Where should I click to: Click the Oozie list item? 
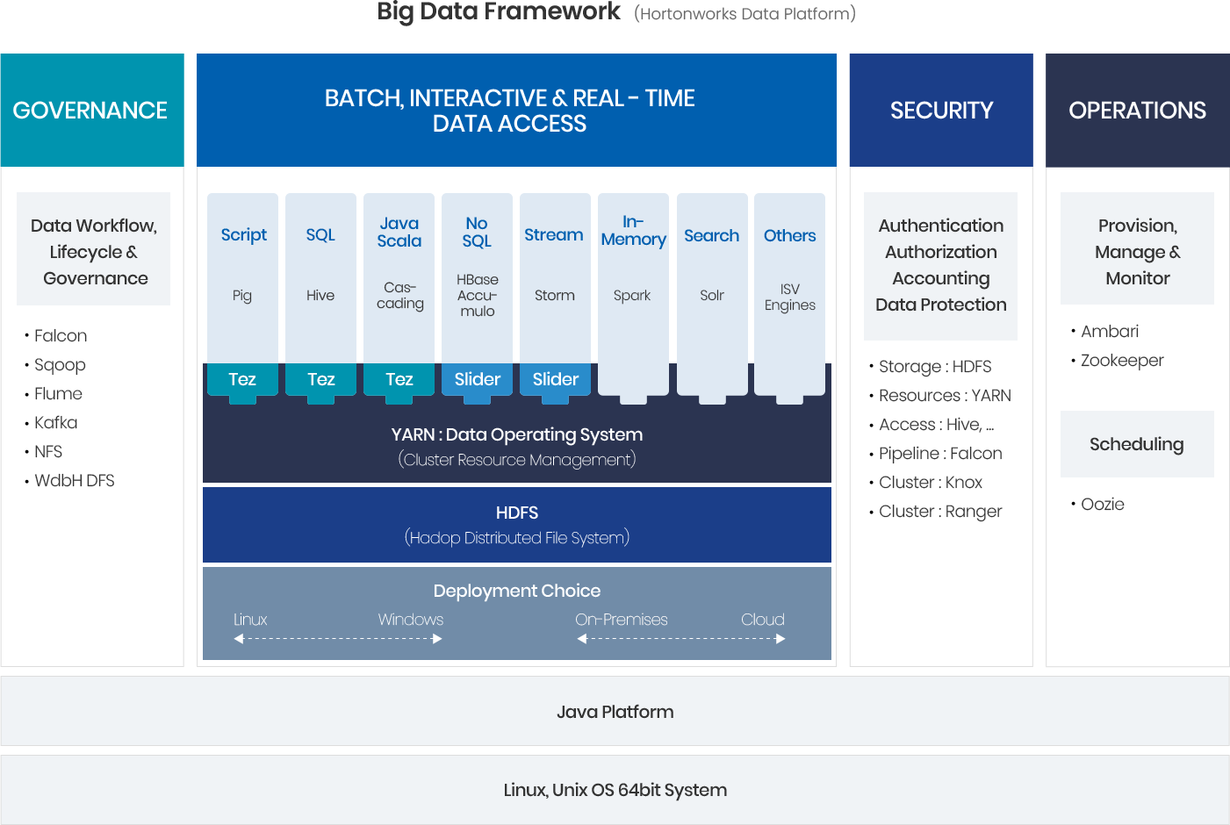pos(1102,504)
